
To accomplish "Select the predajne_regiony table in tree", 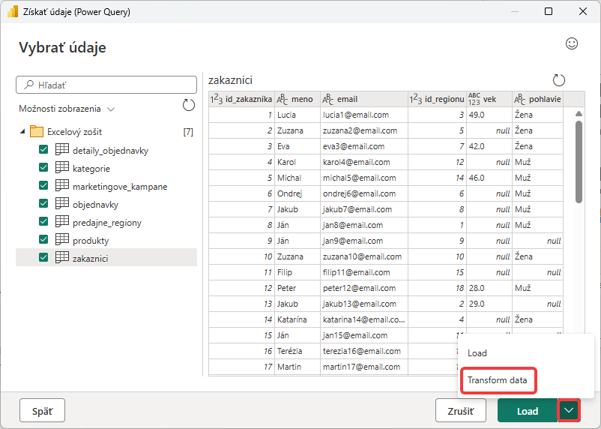I will tap(107, 223).
